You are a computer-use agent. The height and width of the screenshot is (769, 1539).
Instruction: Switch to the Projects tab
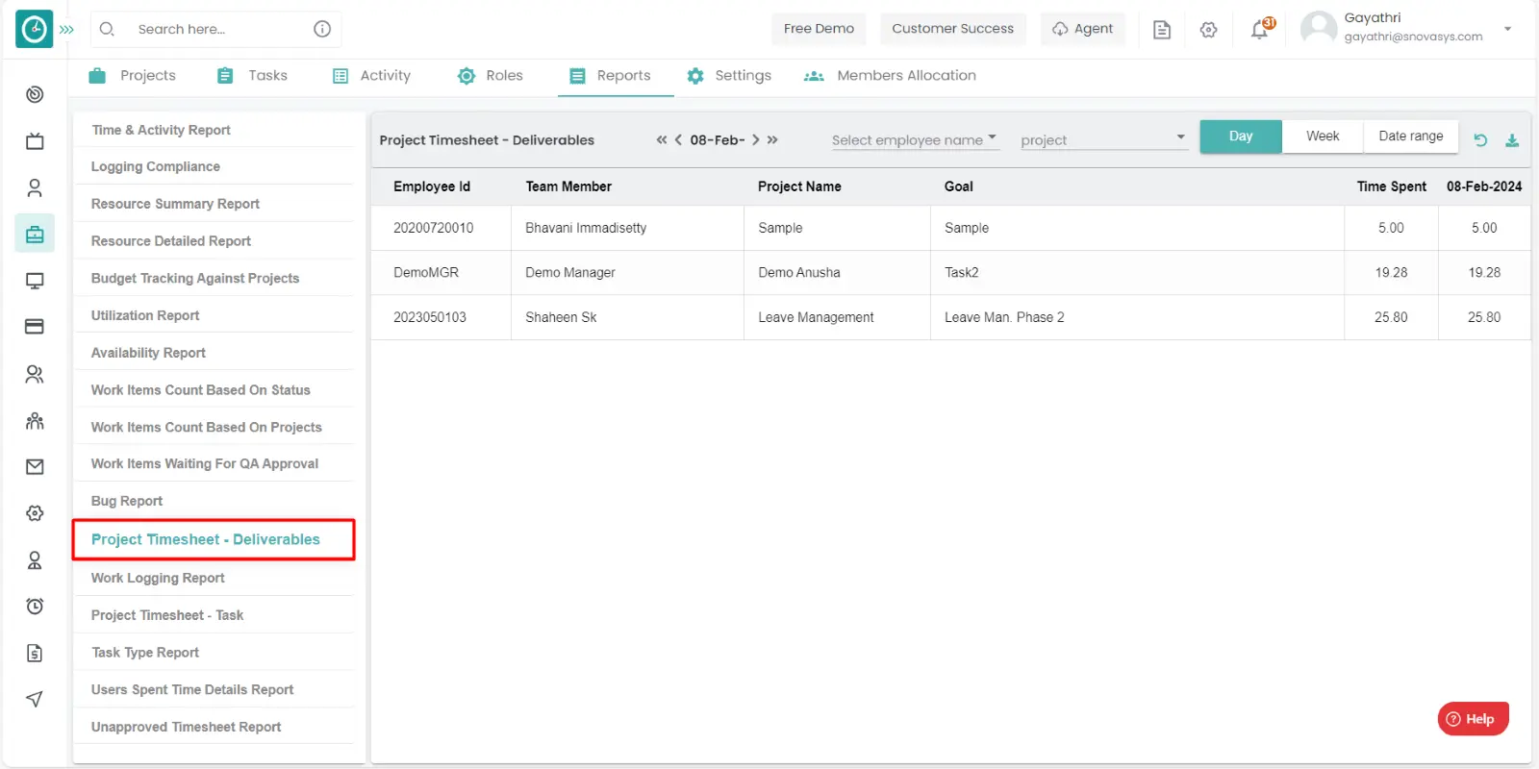(133, 76)
